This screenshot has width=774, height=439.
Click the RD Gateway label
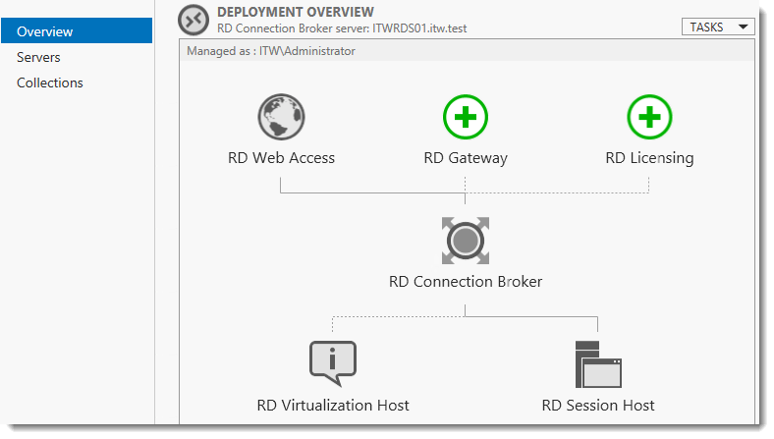tap(466, 158)
